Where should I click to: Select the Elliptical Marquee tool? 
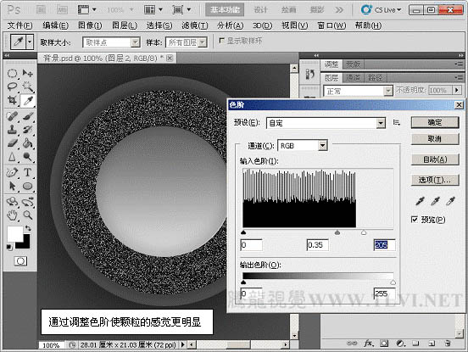click(x=12, y=73)
